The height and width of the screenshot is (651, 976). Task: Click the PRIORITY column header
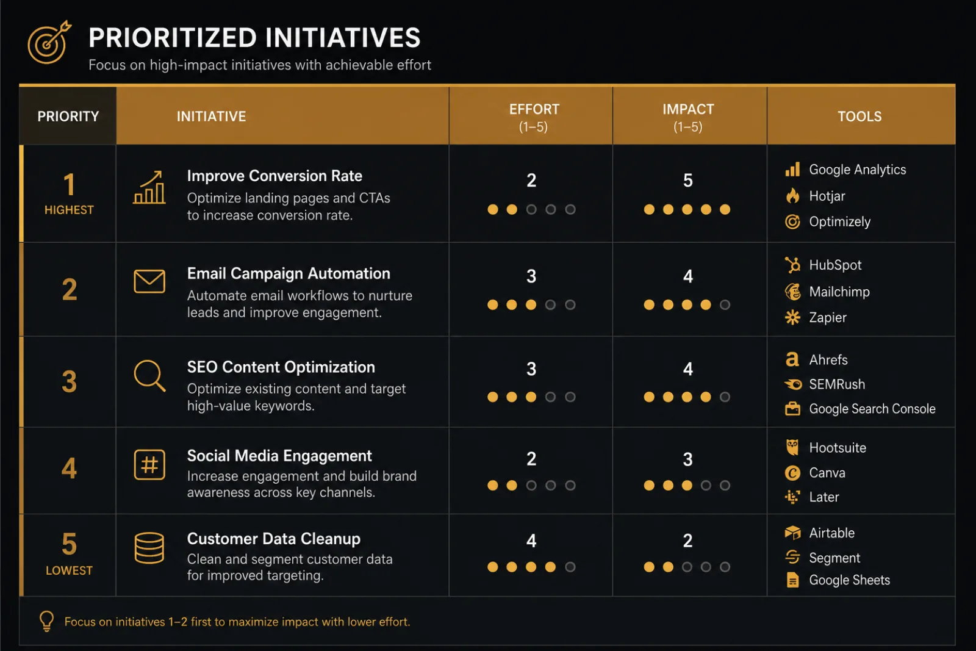click(68, 116)
